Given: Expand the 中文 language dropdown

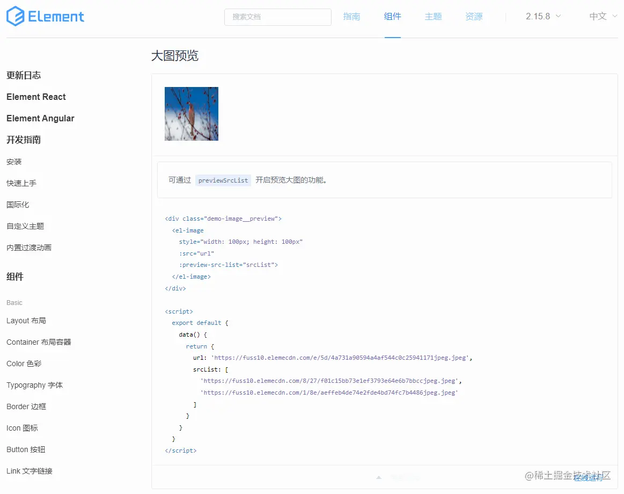Looking at the screenshot, I should click(x=603, y=16).
